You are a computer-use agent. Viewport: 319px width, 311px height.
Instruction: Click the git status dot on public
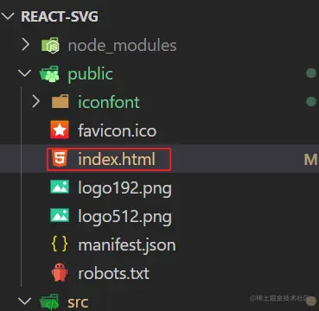click(x=311, y=73)
